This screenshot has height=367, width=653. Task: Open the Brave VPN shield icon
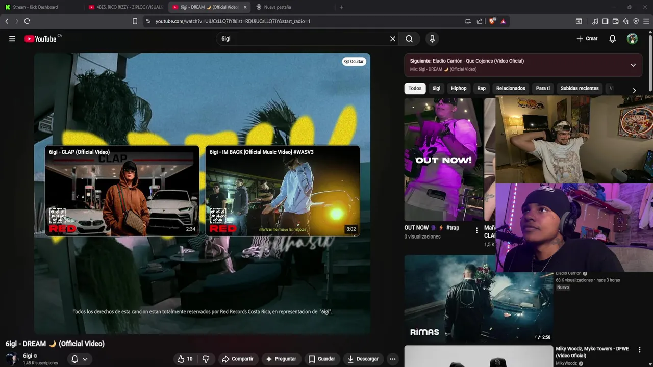click(x=636, y=21)
